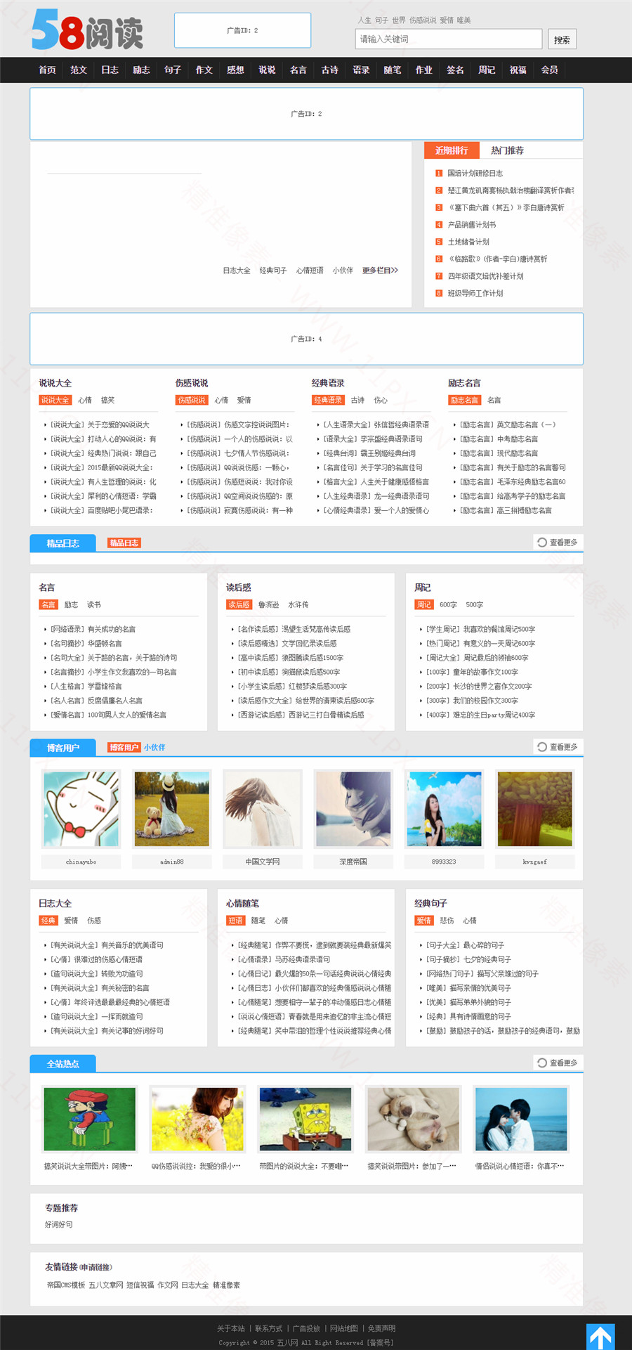Click the 58阅读 site logo
The height and width of the screenshot is (1350, 632).
tap(87, 31)
